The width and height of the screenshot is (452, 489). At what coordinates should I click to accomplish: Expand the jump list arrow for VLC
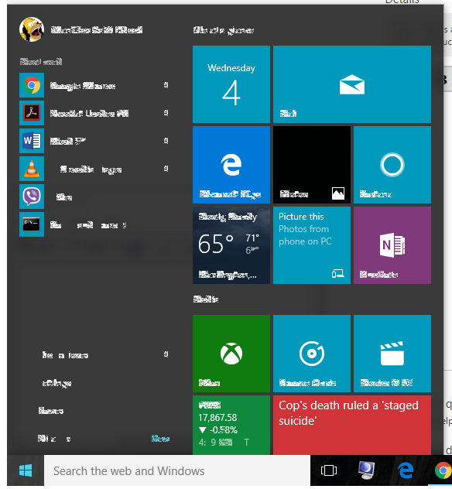(x=166, y=169)
